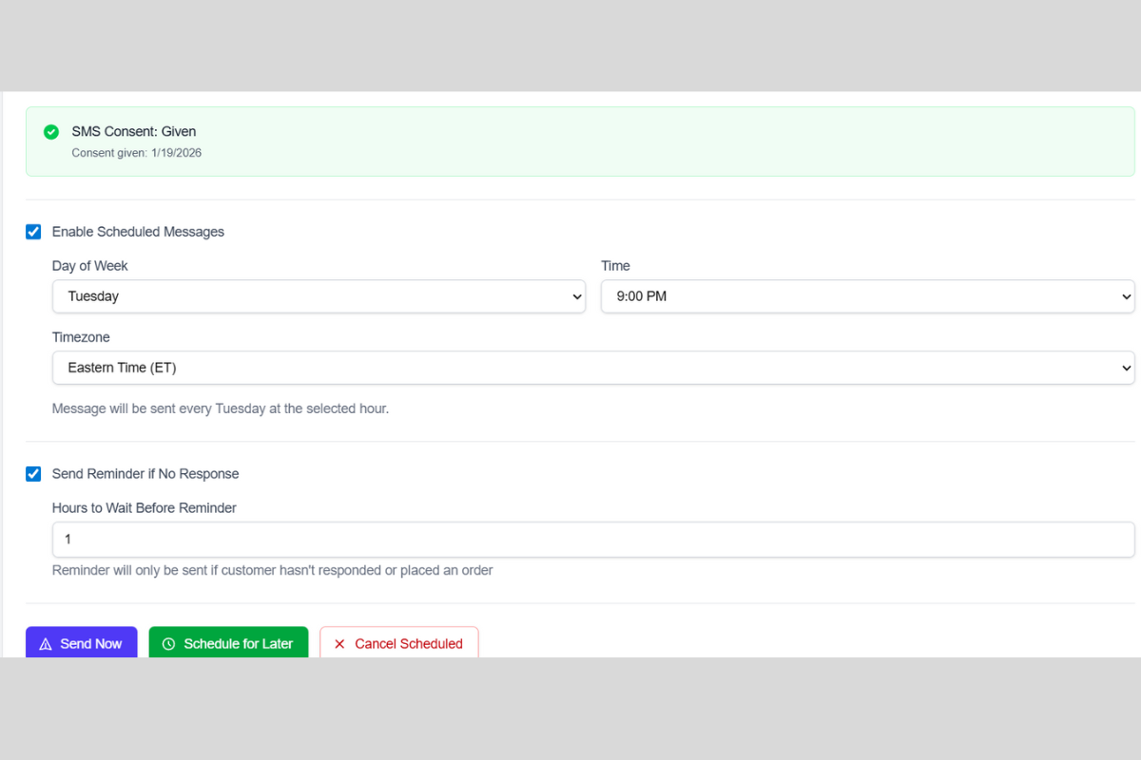This screenshot has height=760, width=1141.
Task: Click the warning triangle icon on Send Now
Action: click(45, 643)
